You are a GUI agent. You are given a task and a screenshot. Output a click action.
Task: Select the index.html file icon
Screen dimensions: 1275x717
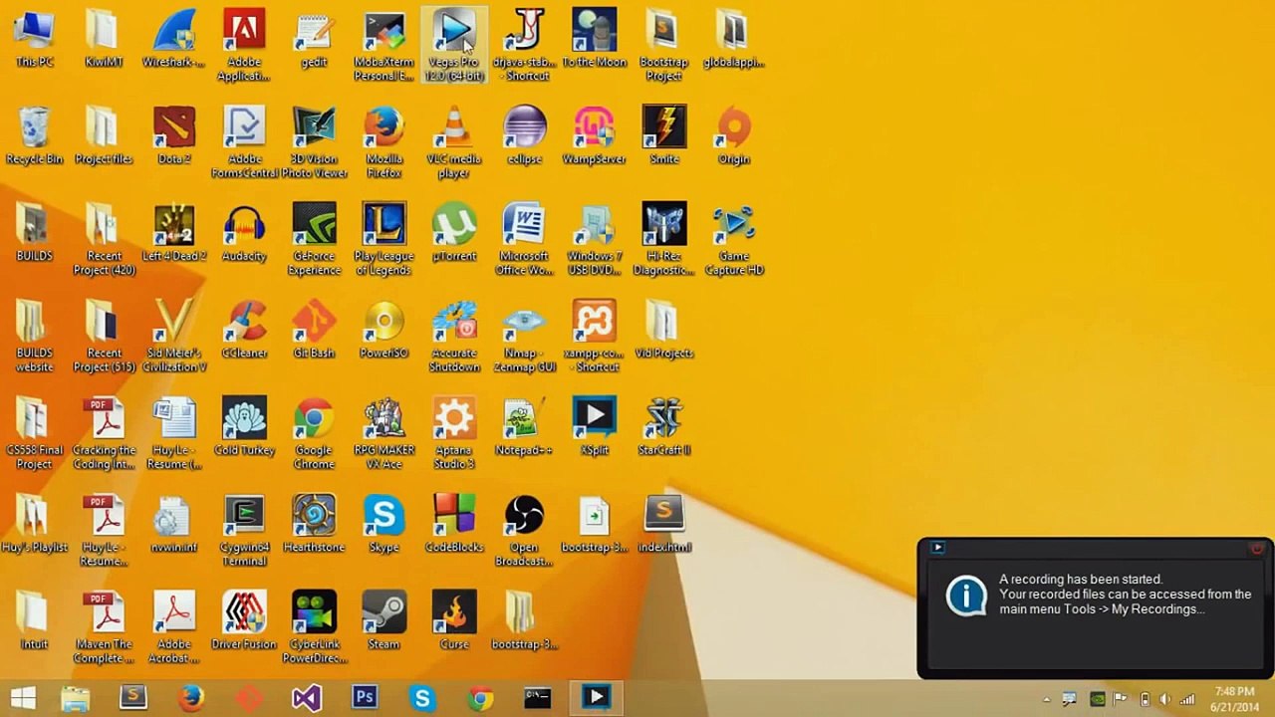[x=664, y=523]
